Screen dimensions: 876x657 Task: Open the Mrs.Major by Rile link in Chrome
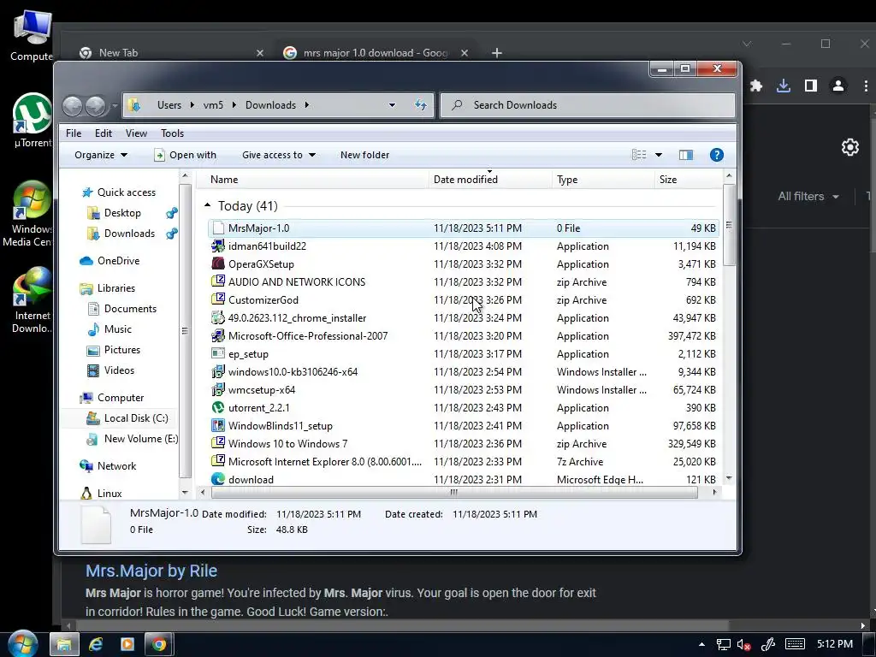click(x=151, y=571)
